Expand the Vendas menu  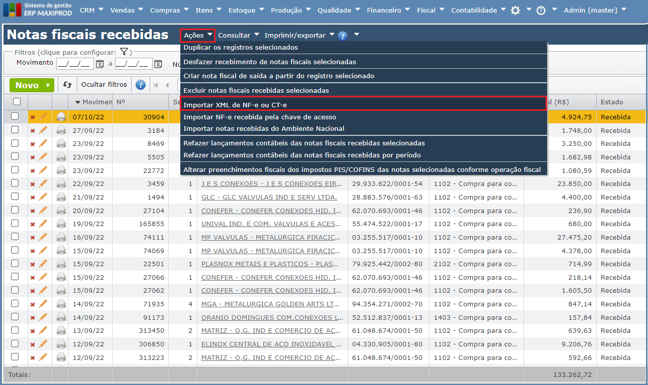pos(127,10)
